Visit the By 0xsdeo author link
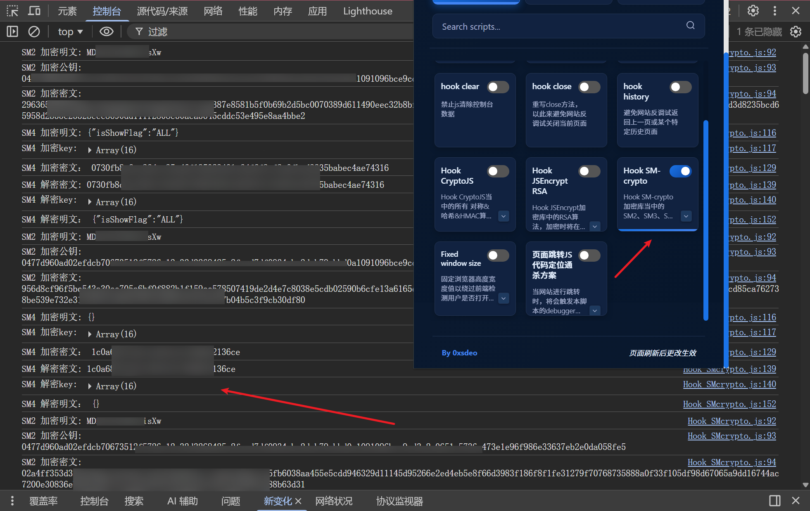The height and width of the screenshot is (511, 810). click(x=459, y=353)
